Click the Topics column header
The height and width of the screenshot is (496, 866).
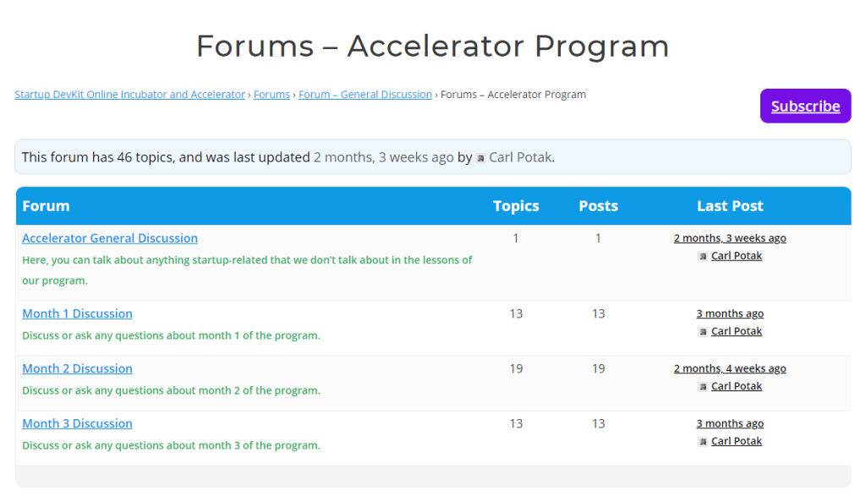(516, 205)
